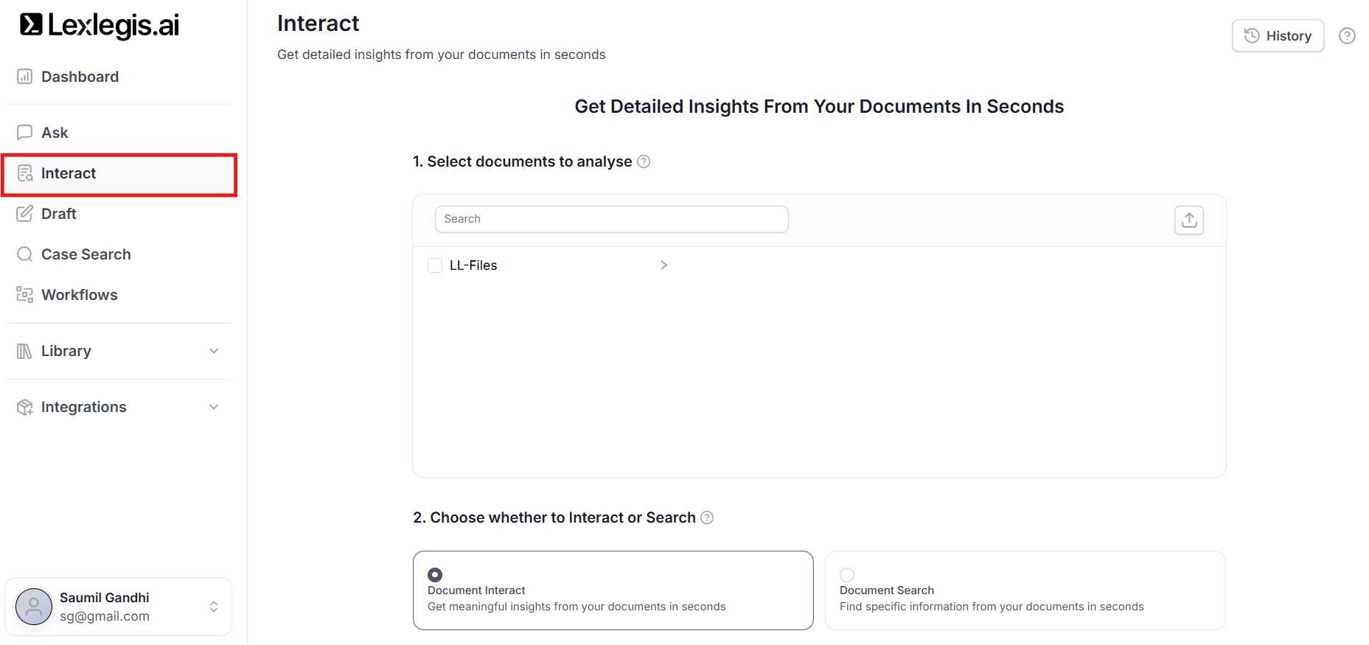Image resolution: width=1369 pixels, height=645 pixels.
Task: Go to Ask in the sidebar
Action: pyautogui.click(x=55, y=133)
